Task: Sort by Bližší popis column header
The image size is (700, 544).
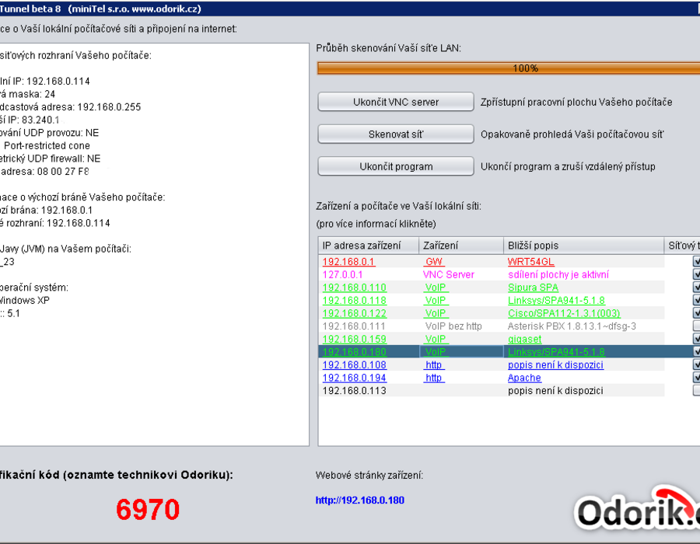Action: click(583, 246)
